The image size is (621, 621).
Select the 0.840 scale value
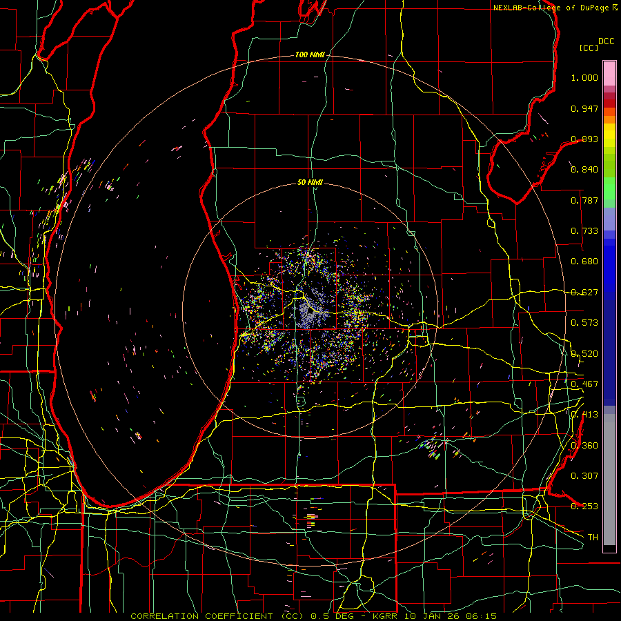[584, 170]
